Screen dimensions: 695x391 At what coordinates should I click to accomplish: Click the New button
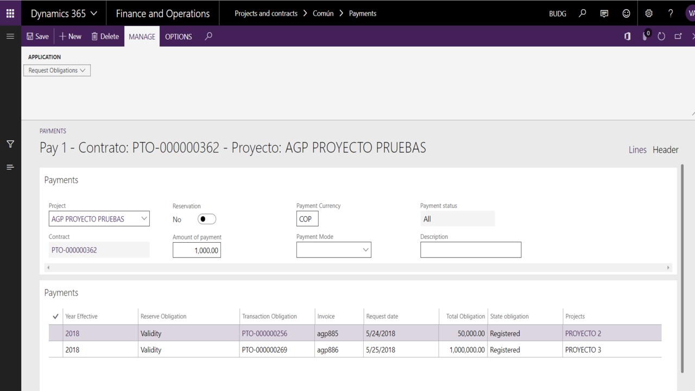coord(70,36)
